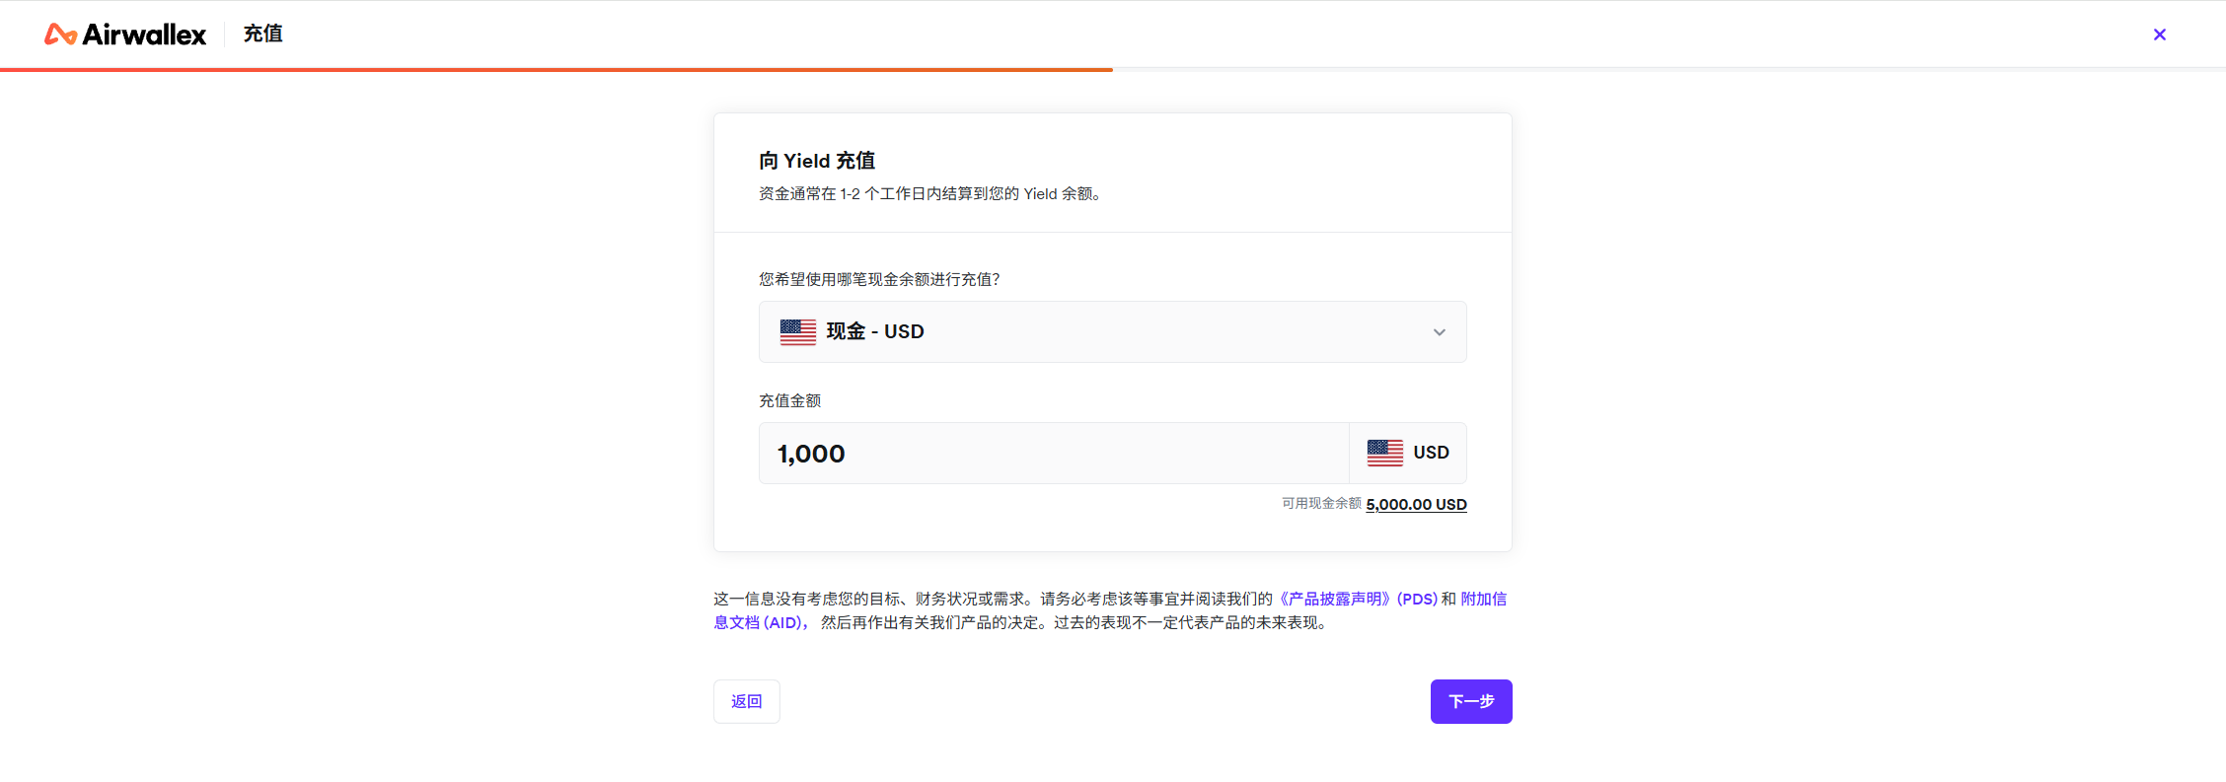This screenshot has height=782, width=2226.
Task: Click the 充值金额 field label
Action: tap(789, 400)
